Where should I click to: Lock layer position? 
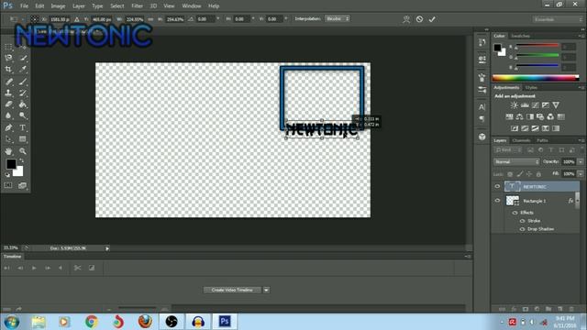click(529, 174)
